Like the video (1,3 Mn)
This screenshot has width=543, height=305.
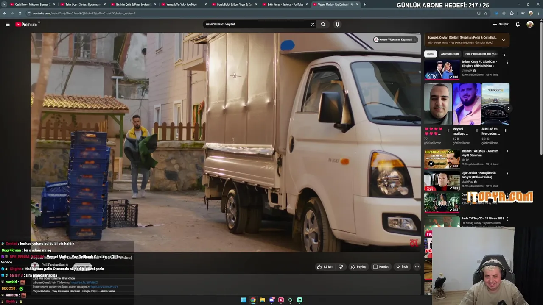click(x=325, y=267)
